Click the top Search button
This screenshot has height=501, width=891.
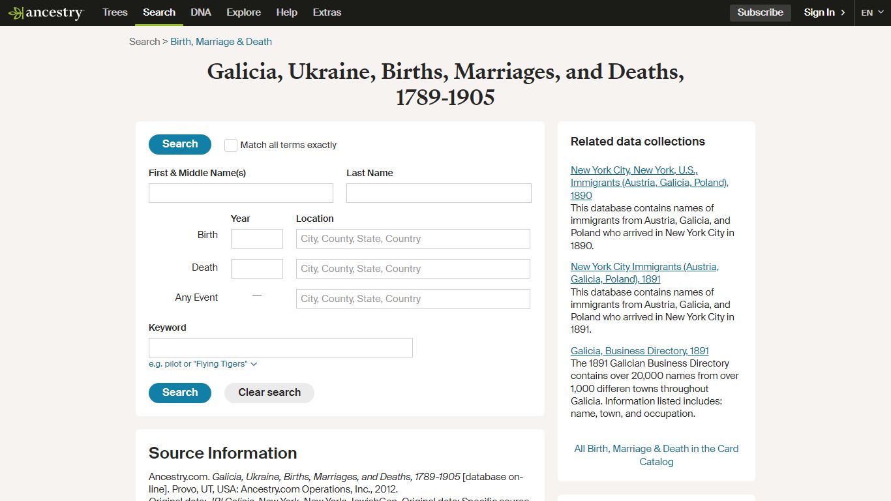point(180,144)
